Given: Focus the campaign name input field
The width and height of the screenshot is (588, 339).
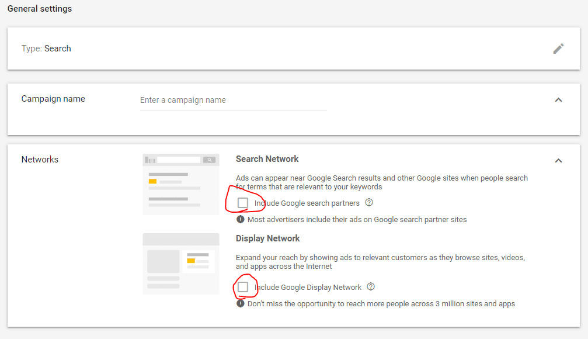Looking at the screenshot, I should point(233,100).
